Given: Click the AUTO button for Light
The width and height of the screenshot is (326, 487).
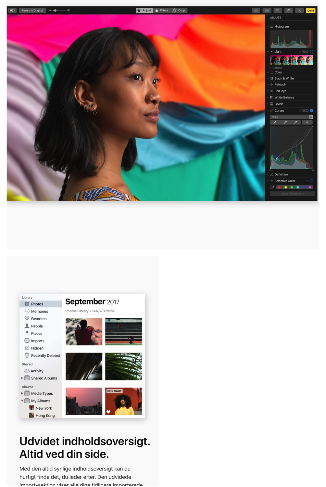Looking at the screenshot, I should [305, 52].
